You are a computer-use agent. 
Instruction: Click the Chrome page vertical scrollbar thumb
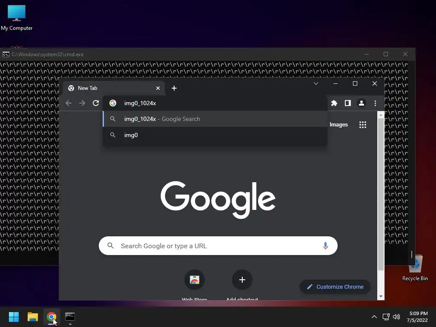click(x=381, y=194)
